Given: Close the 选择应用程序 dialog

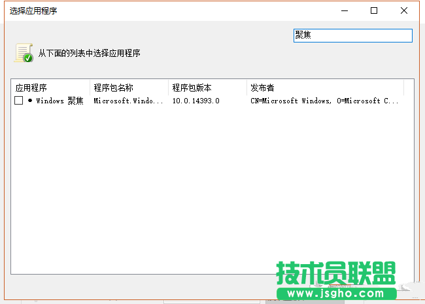Looking at the screenshot, I should 404,11.
